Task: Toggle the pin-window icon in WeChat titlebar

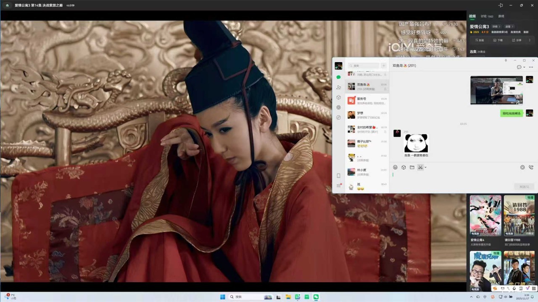Action: (506, 60)
